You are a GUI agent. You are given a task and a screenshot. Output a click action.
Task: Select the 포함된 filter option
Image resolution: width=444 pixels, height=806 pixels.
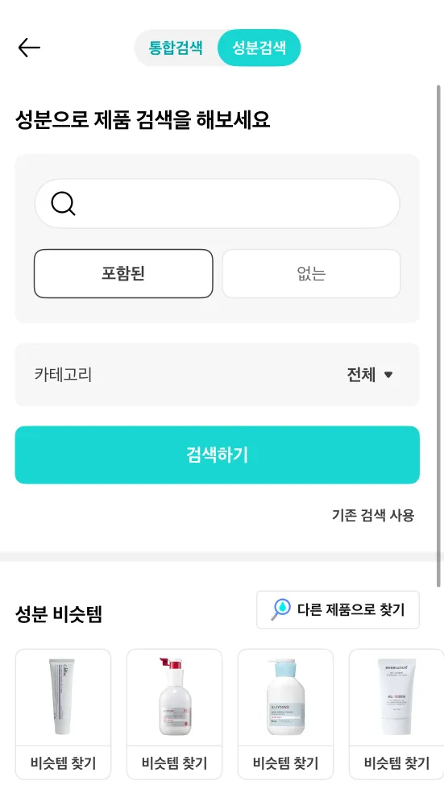(123, 273)
